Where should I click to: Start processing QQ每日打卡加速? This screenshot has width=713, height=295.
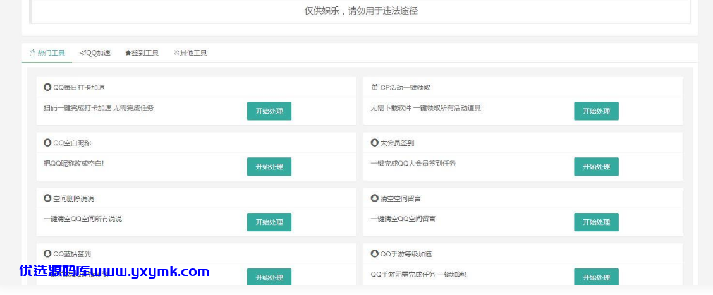coord(269,111)
